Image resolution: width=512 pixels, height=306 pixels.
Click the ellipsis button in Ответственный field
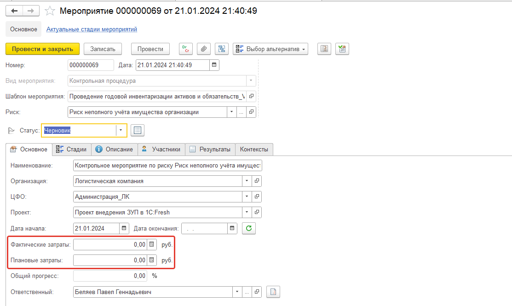pos(247,292)
